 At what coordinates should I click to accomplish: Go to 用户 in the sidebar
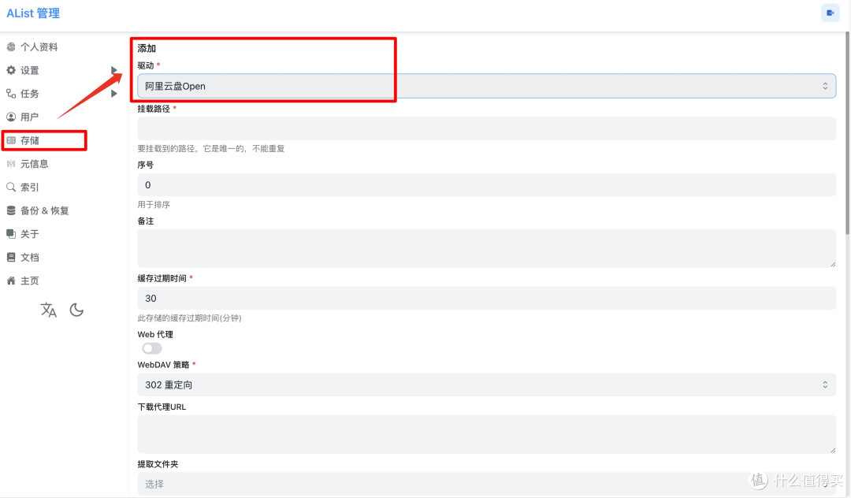30,117
